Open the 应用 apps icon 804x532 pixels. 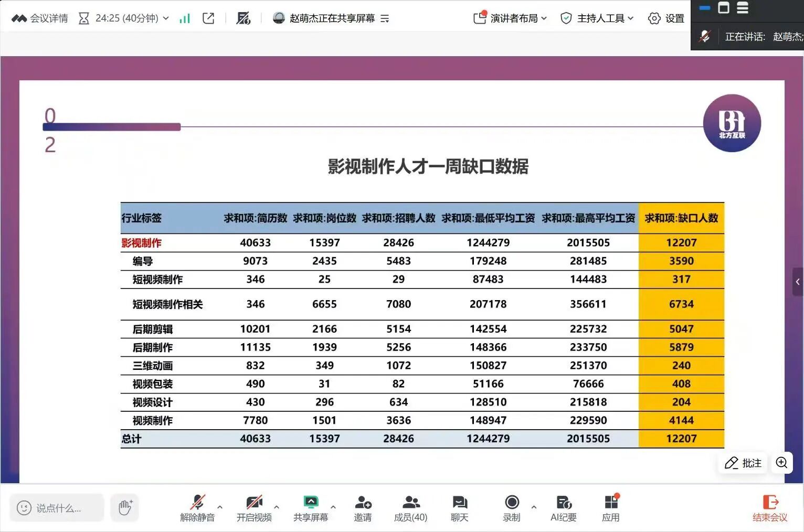coord(611,508)
